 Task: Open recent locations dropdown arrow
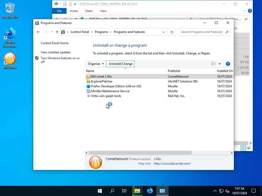[52, 32]
